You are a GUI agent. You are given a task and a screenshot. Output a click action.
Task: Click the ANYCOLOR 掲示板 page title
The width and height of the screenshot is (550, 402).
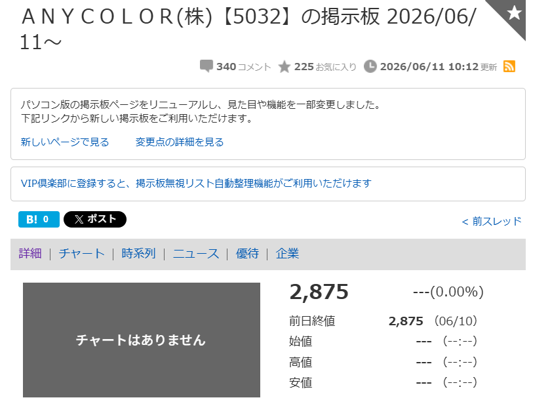[x=248, y=30]
